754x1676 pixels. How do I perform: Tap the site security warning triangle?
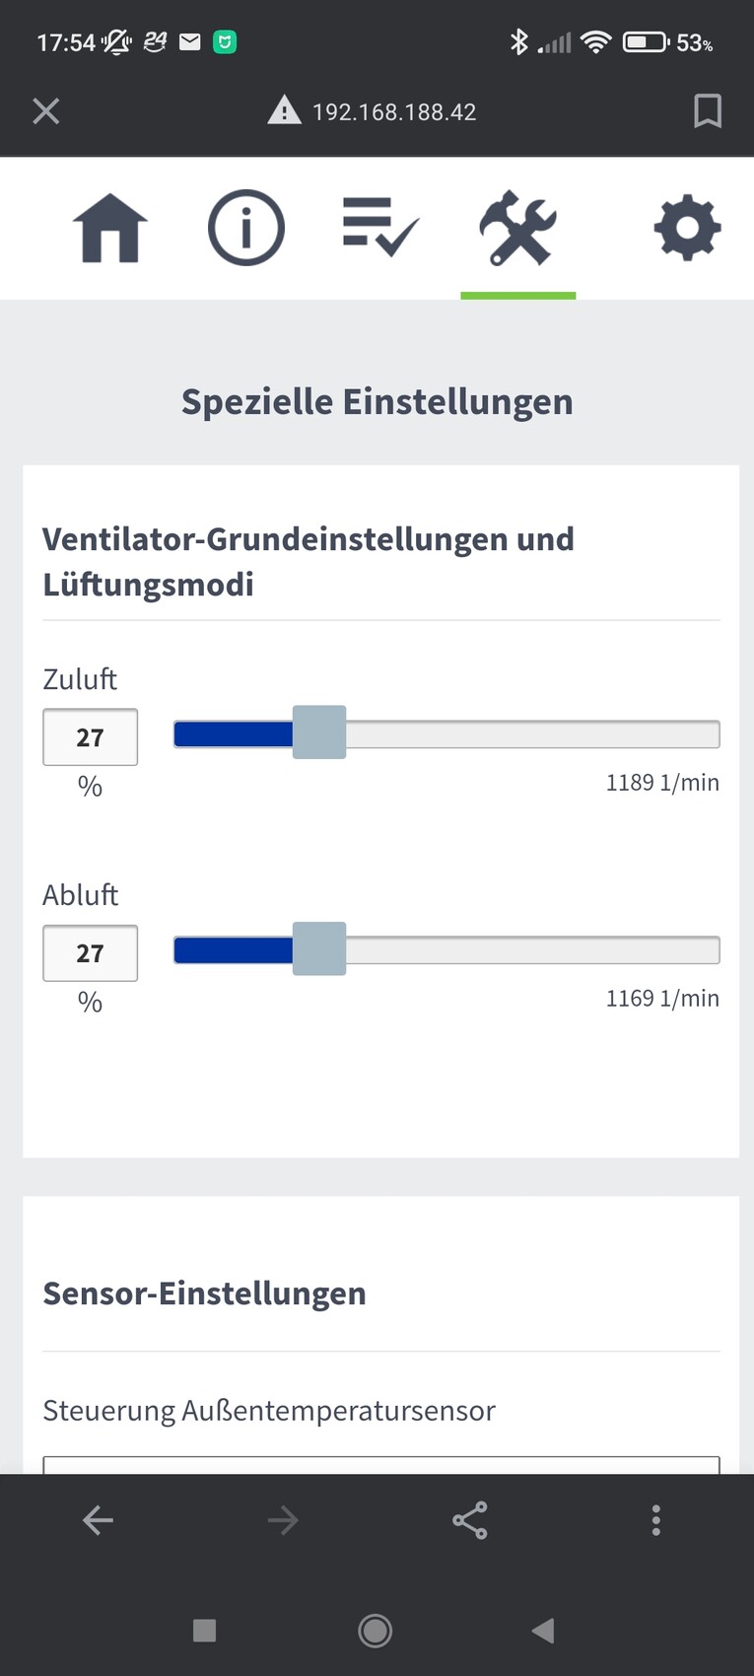tap(284, 111)
